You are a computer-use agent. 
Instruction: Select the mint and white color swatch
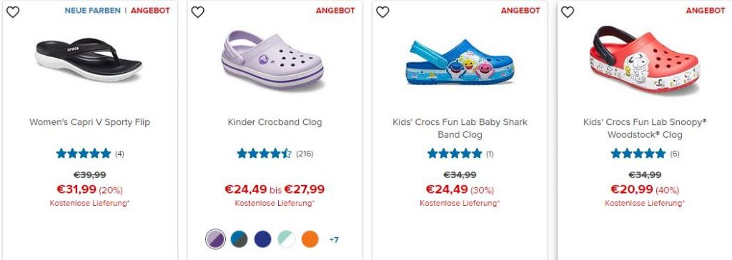click(287, 239)
